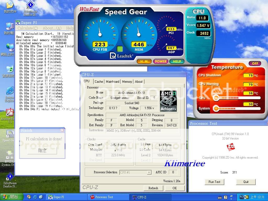Click the question mark help tray icon
This screenshot has height=201, width=268.
tap(226, 197)
